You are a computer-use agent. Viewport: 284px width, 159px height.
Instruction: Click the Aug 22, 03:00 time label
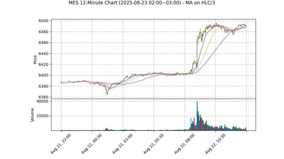(x=123, y=144)
